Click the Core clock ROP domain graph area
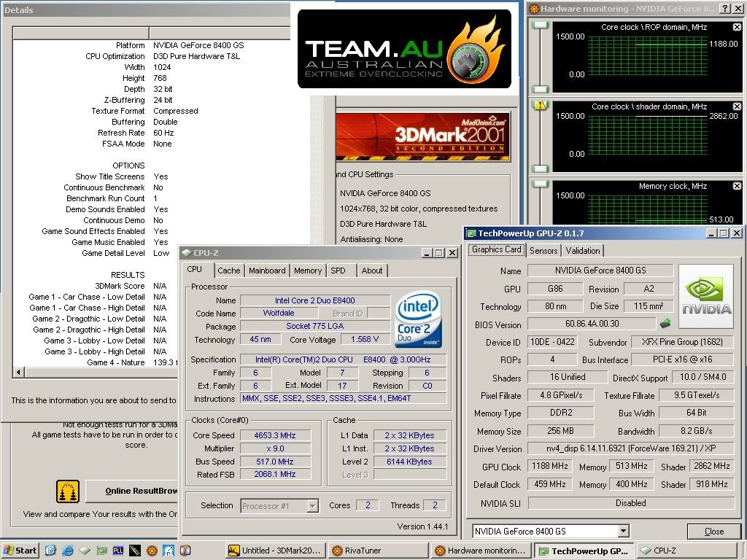This screenshot has height=560, width=747. [648, 58]
